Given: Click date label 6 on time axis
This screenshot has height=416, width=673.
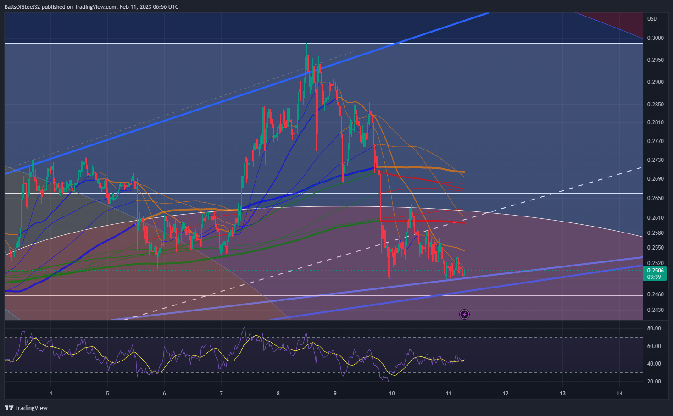Looking at the screenshot, I should click(x=164, y=394).
